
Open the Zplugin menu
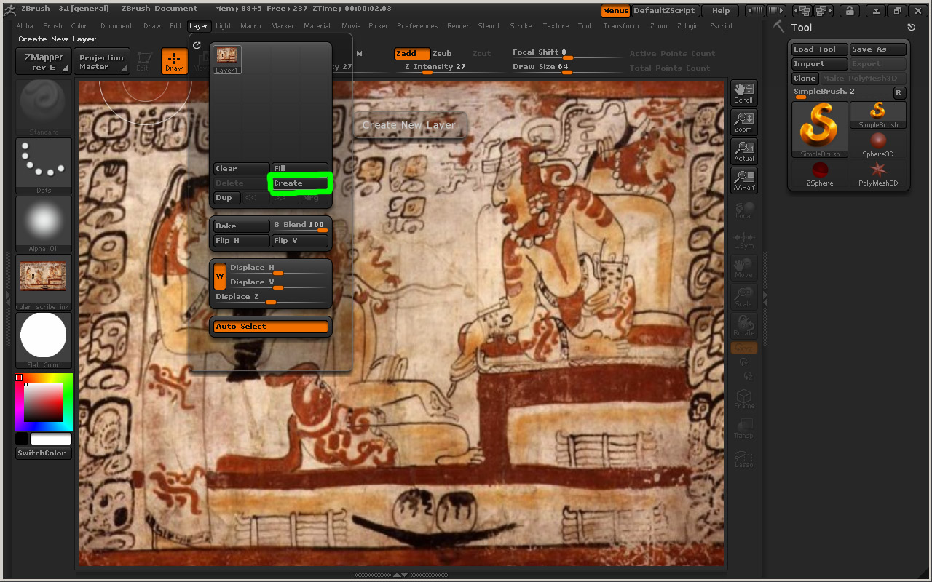coord(689,25)
